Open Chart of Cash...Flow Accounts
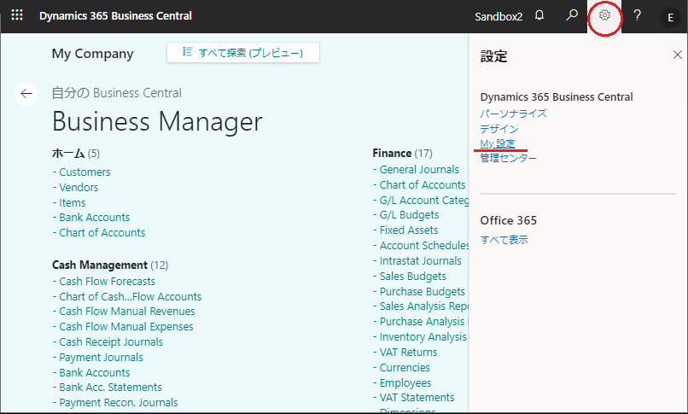This screenshot has width=688, height=414. tap(131, 296)
